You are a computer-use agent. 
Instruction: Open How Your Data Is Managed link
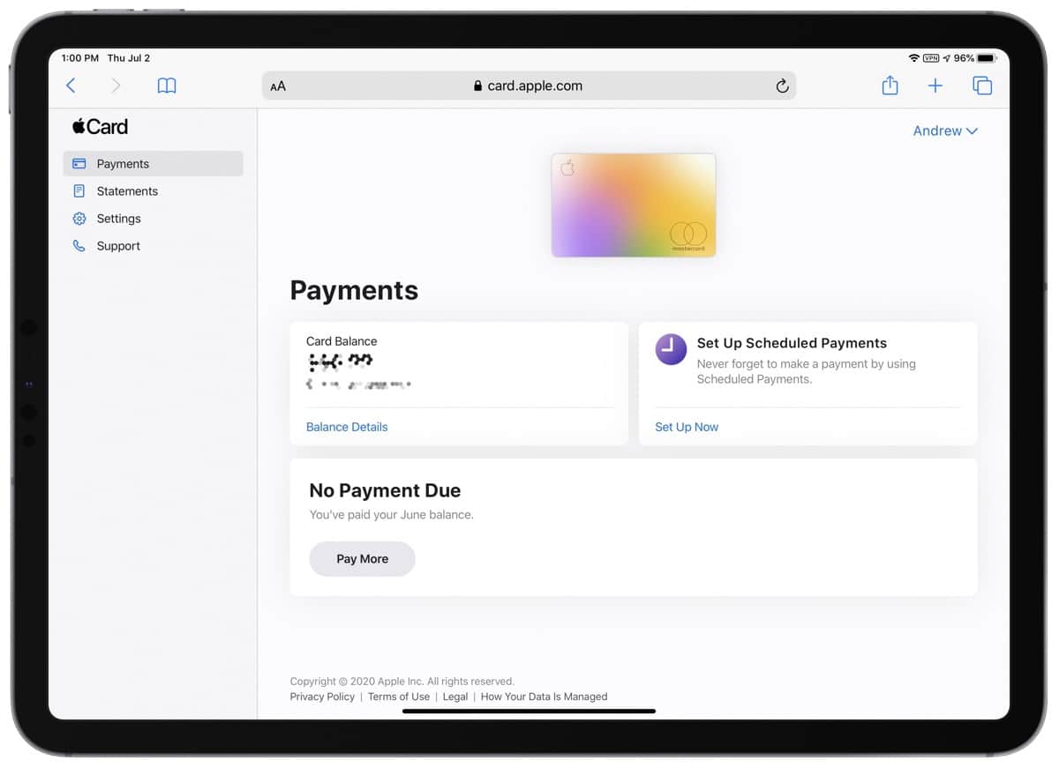click(x=545, y=697)
